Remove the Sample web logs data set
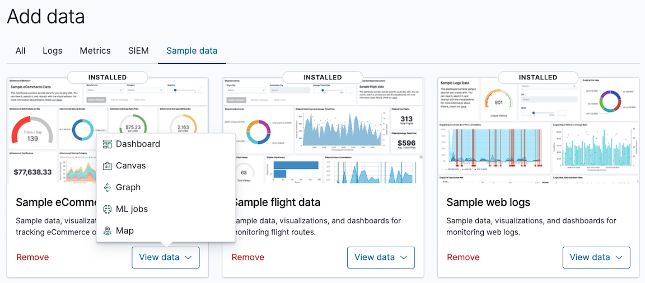645x283 pixels. (463, 257)
